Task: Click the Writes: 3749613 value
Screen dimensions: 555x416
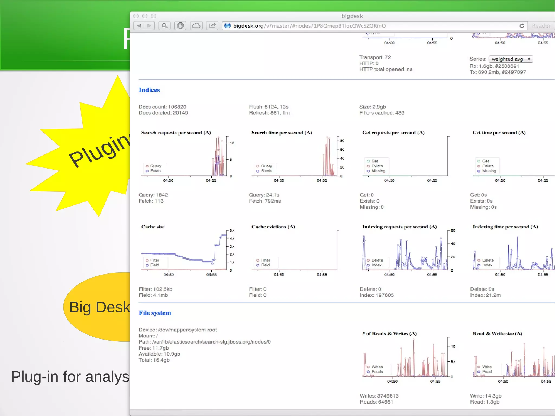Action: pos(379,396)
